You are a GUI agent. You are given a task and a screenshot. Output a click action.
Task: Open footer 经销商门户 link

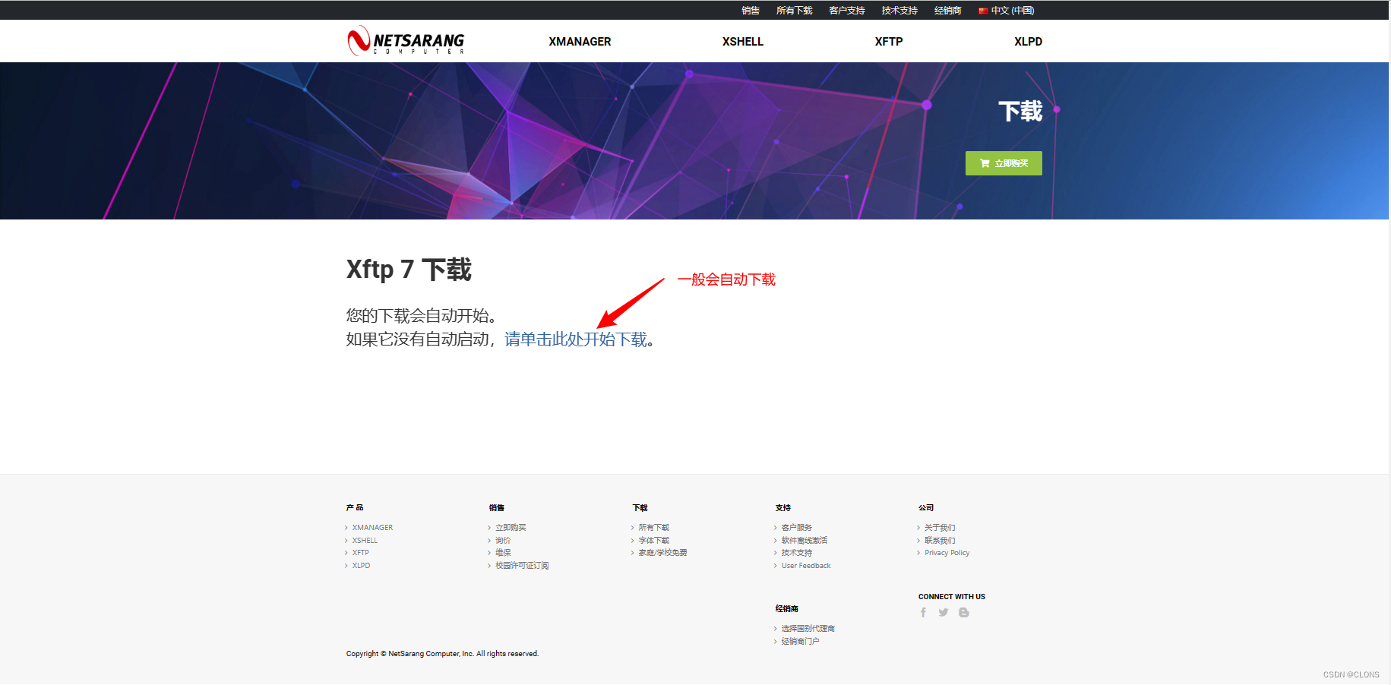pyautogui.click(x=801, y=642)
